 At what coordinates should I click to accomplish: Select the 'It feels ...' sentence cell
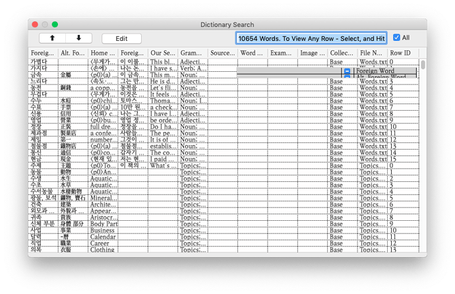(x=163, y=94)
